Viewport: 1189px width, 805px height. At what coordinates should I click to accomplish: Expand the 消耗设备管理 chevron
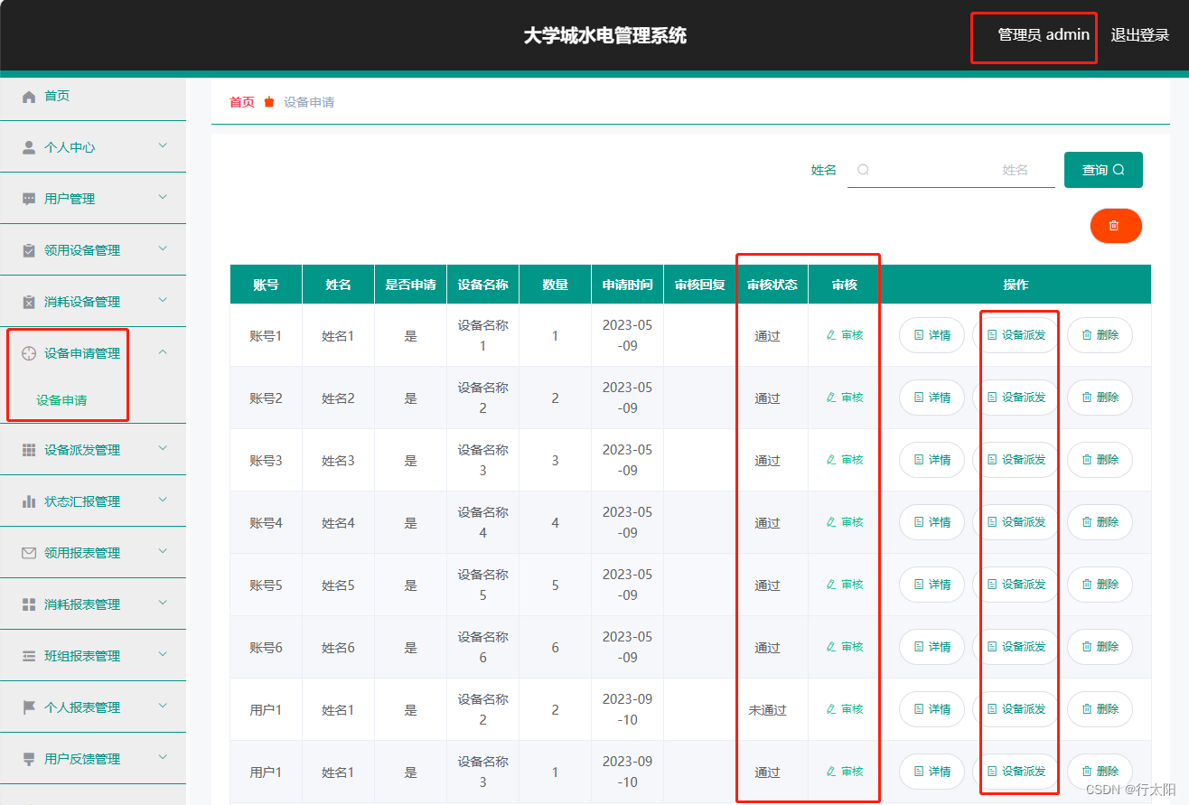(163, 300)
